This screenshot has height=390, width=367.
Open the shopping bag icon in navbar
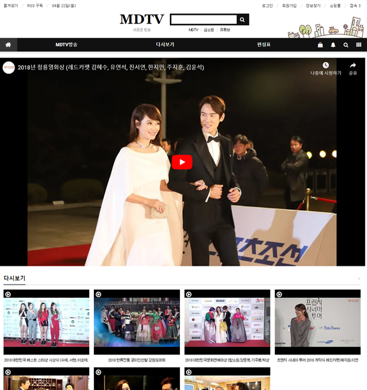tap(320, 45)
